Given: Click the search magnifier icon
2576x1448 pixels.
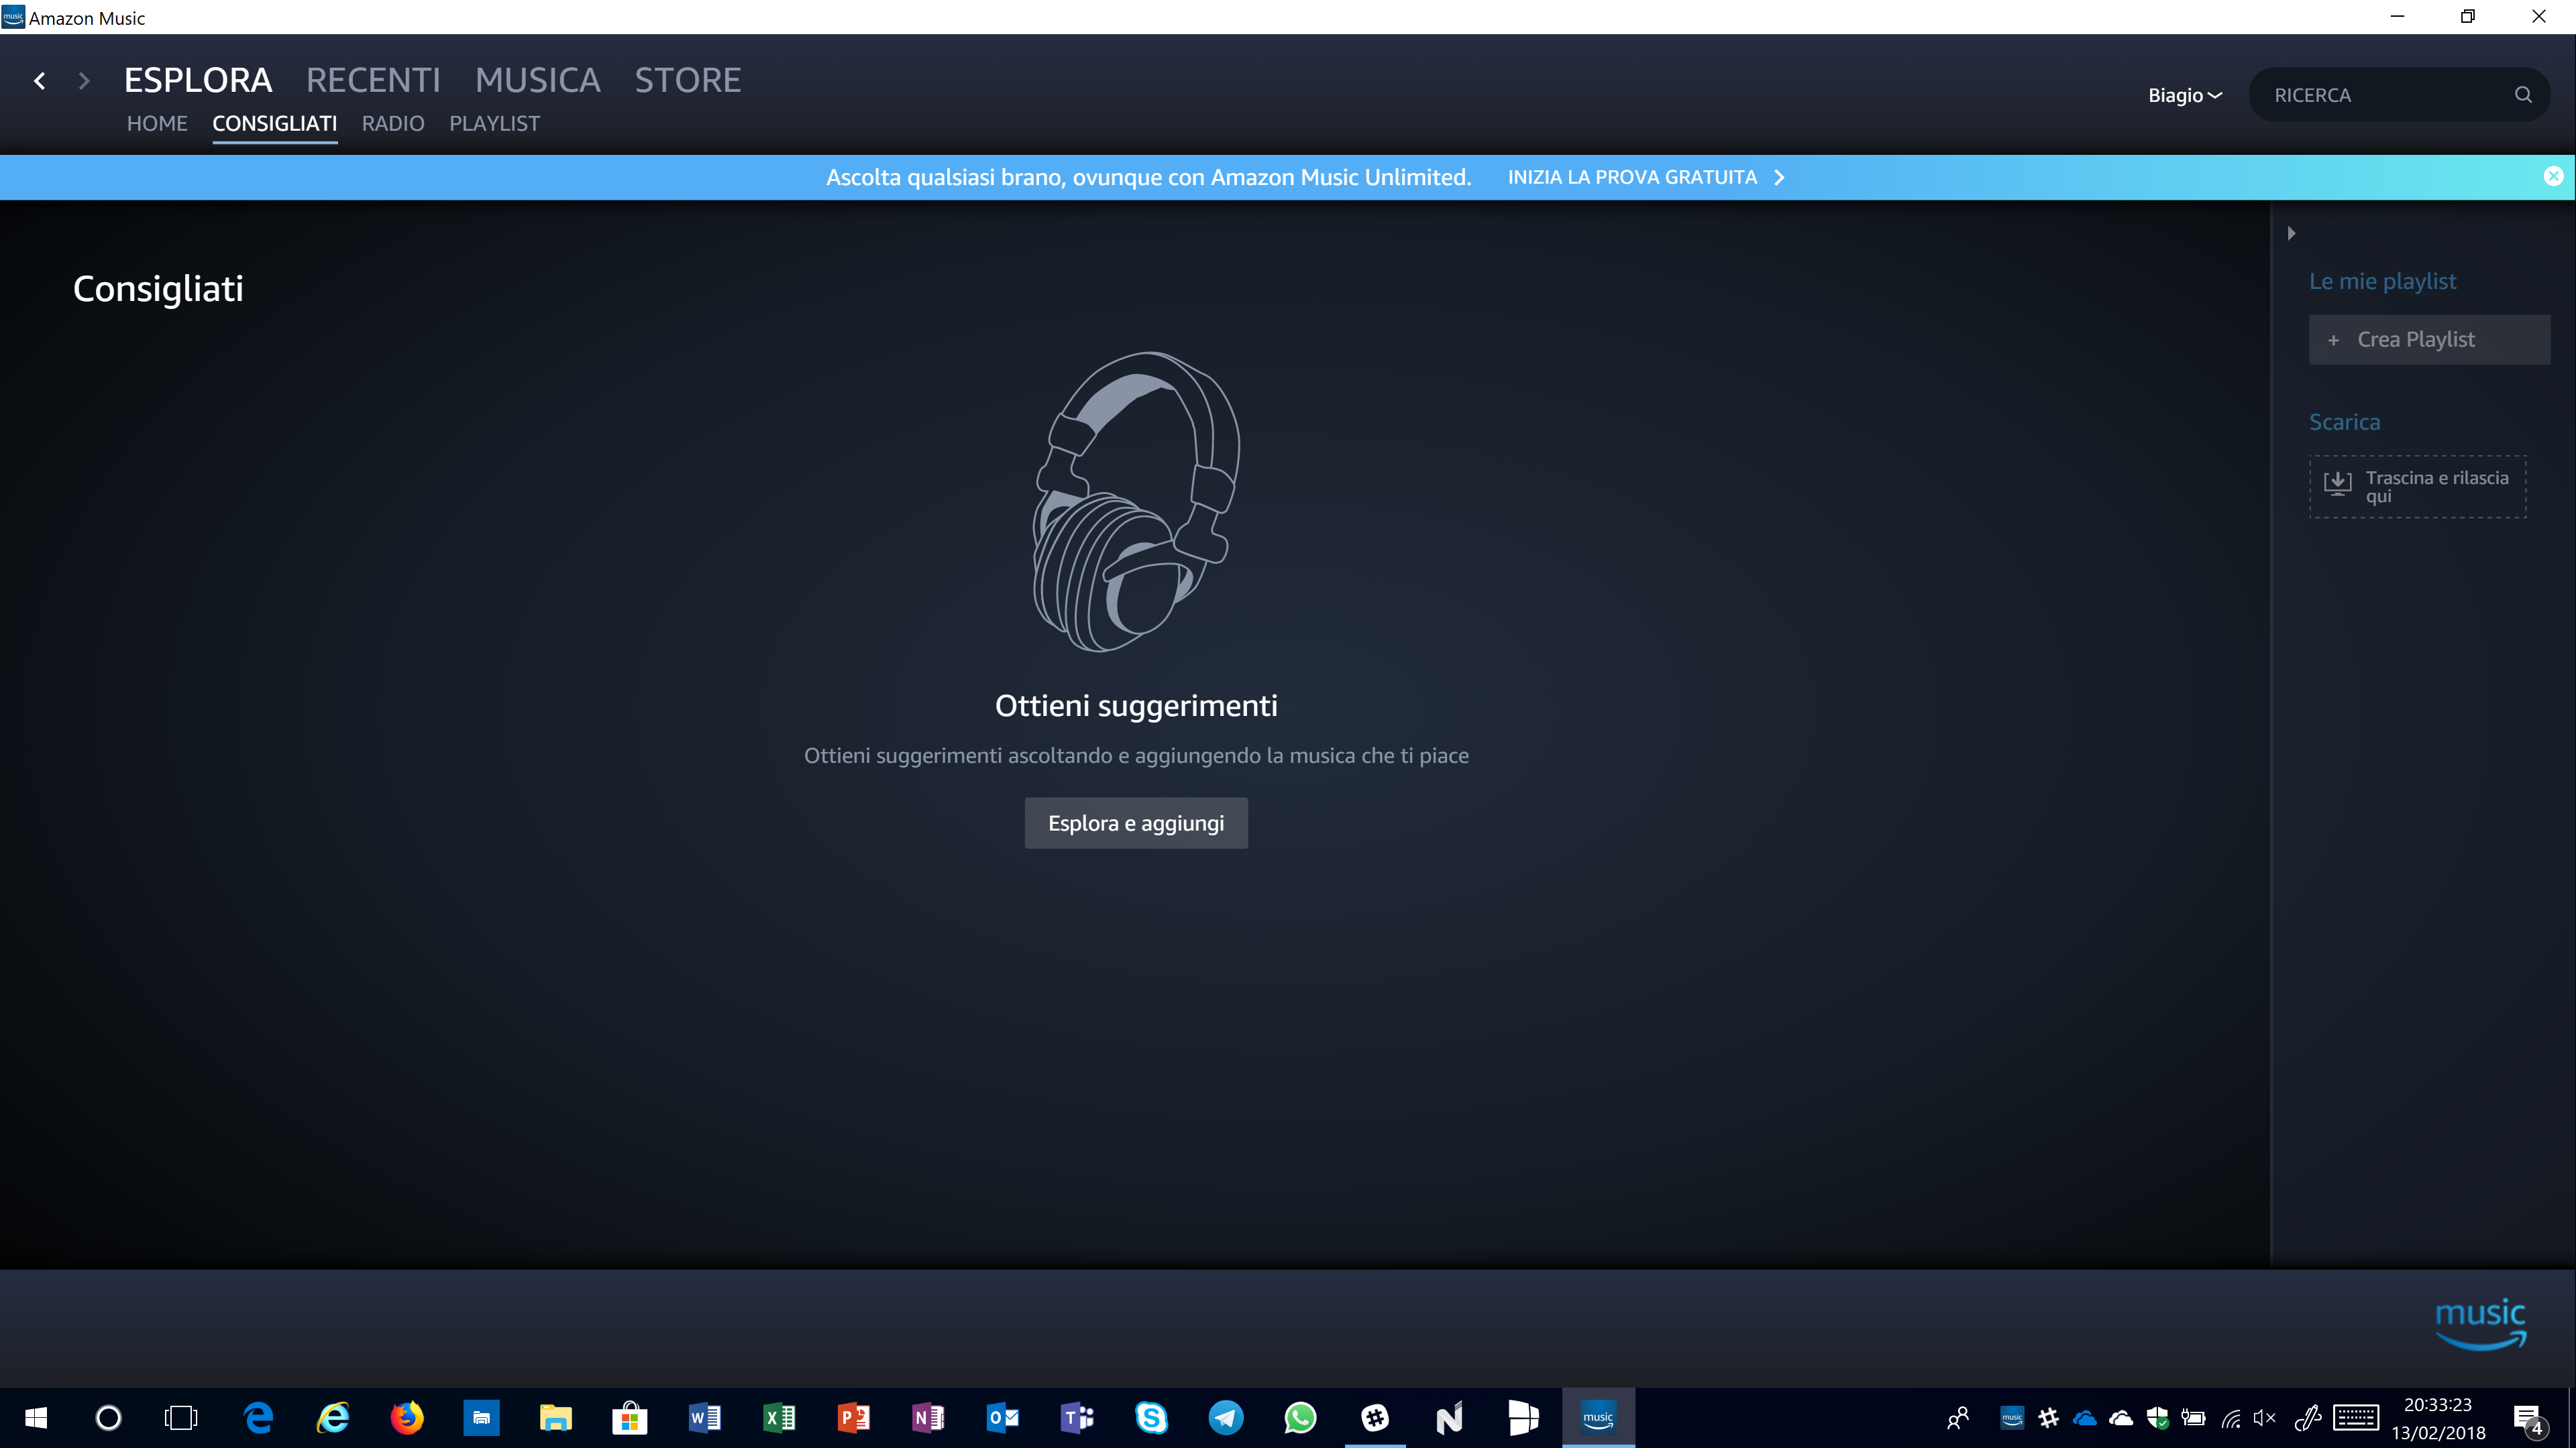Looking at the screenshot, I should pos(2523,95).
